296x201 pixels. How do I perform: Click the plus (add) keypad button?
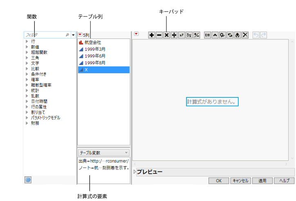pos(152,35)
